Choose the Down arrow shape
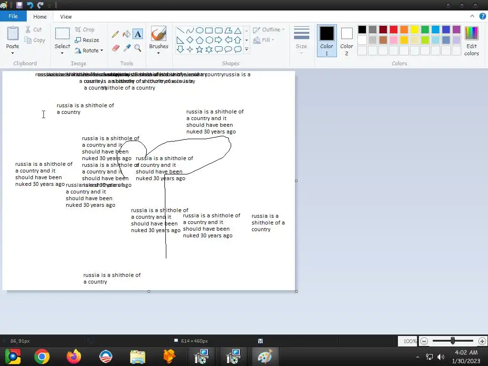Image resolution: width=488 pixels, height=366 pixels. click(180, 49)
